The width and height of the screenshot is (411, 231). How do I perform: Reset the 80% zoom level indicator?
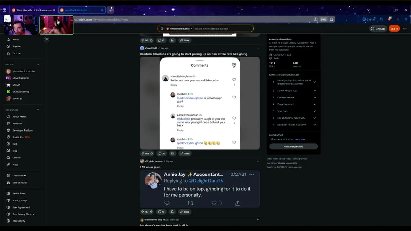323,19
